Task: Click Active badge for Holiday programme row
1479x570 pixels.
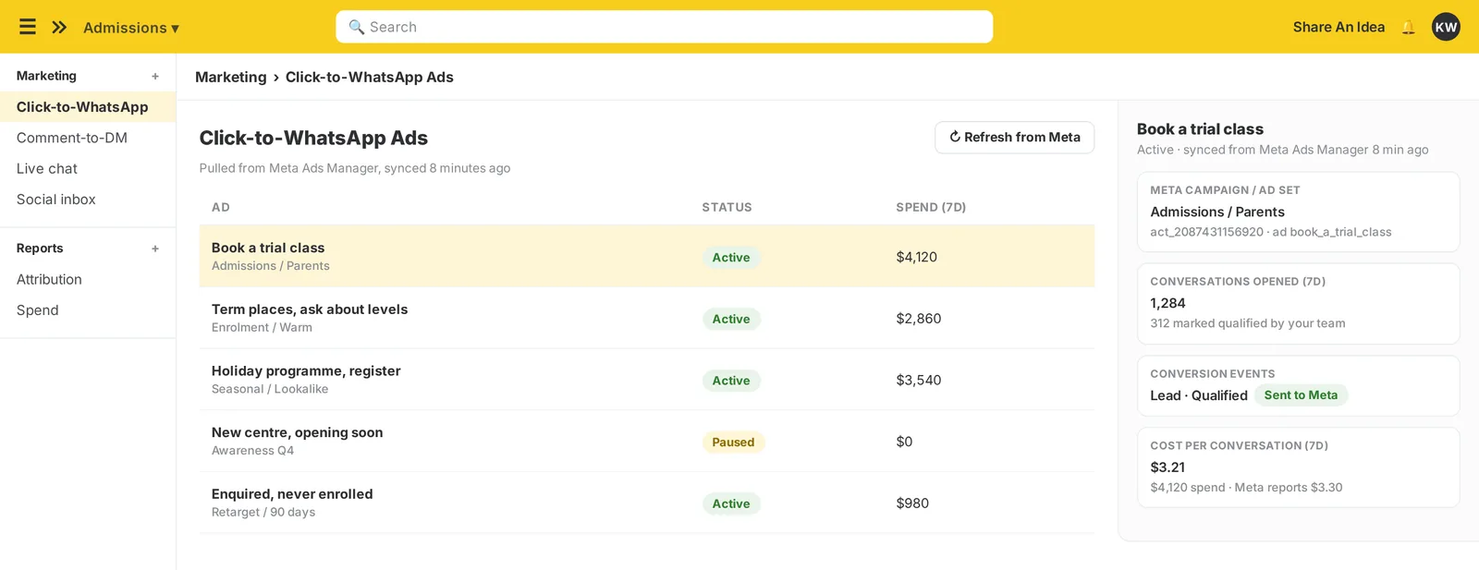Action: click(x=731, y=381)
